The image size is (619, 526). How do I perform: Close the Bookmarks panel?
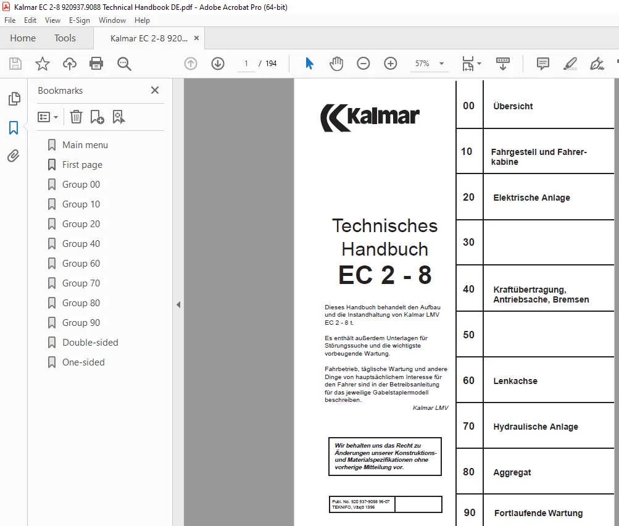(x=155, y=90)
